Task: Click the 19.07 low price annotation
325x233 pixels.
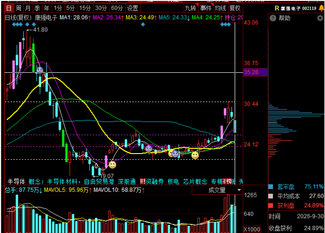Action: click(x=107, y=176)
